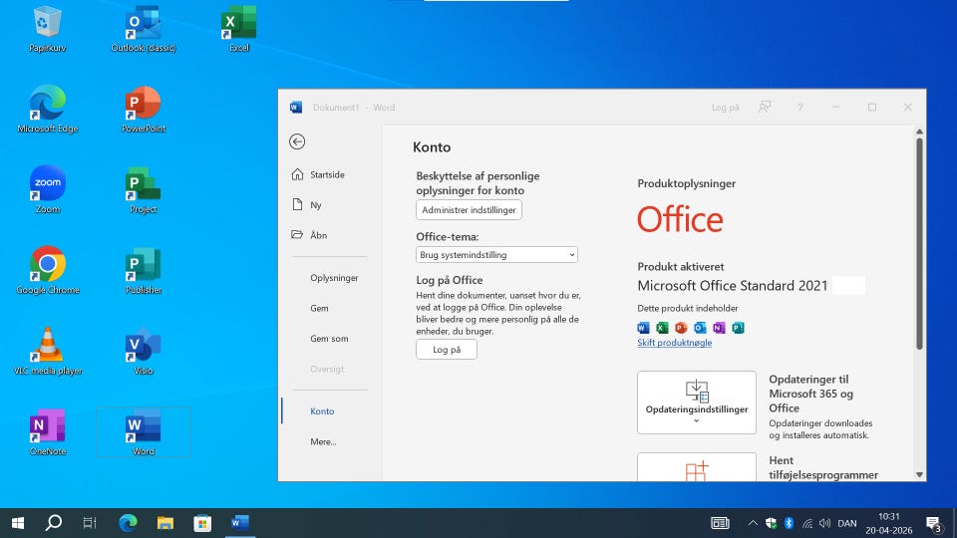Viewport: 957px width, 538px height.
Task: Select the Project desktop shortcut
Action: [x=144, y=190]
